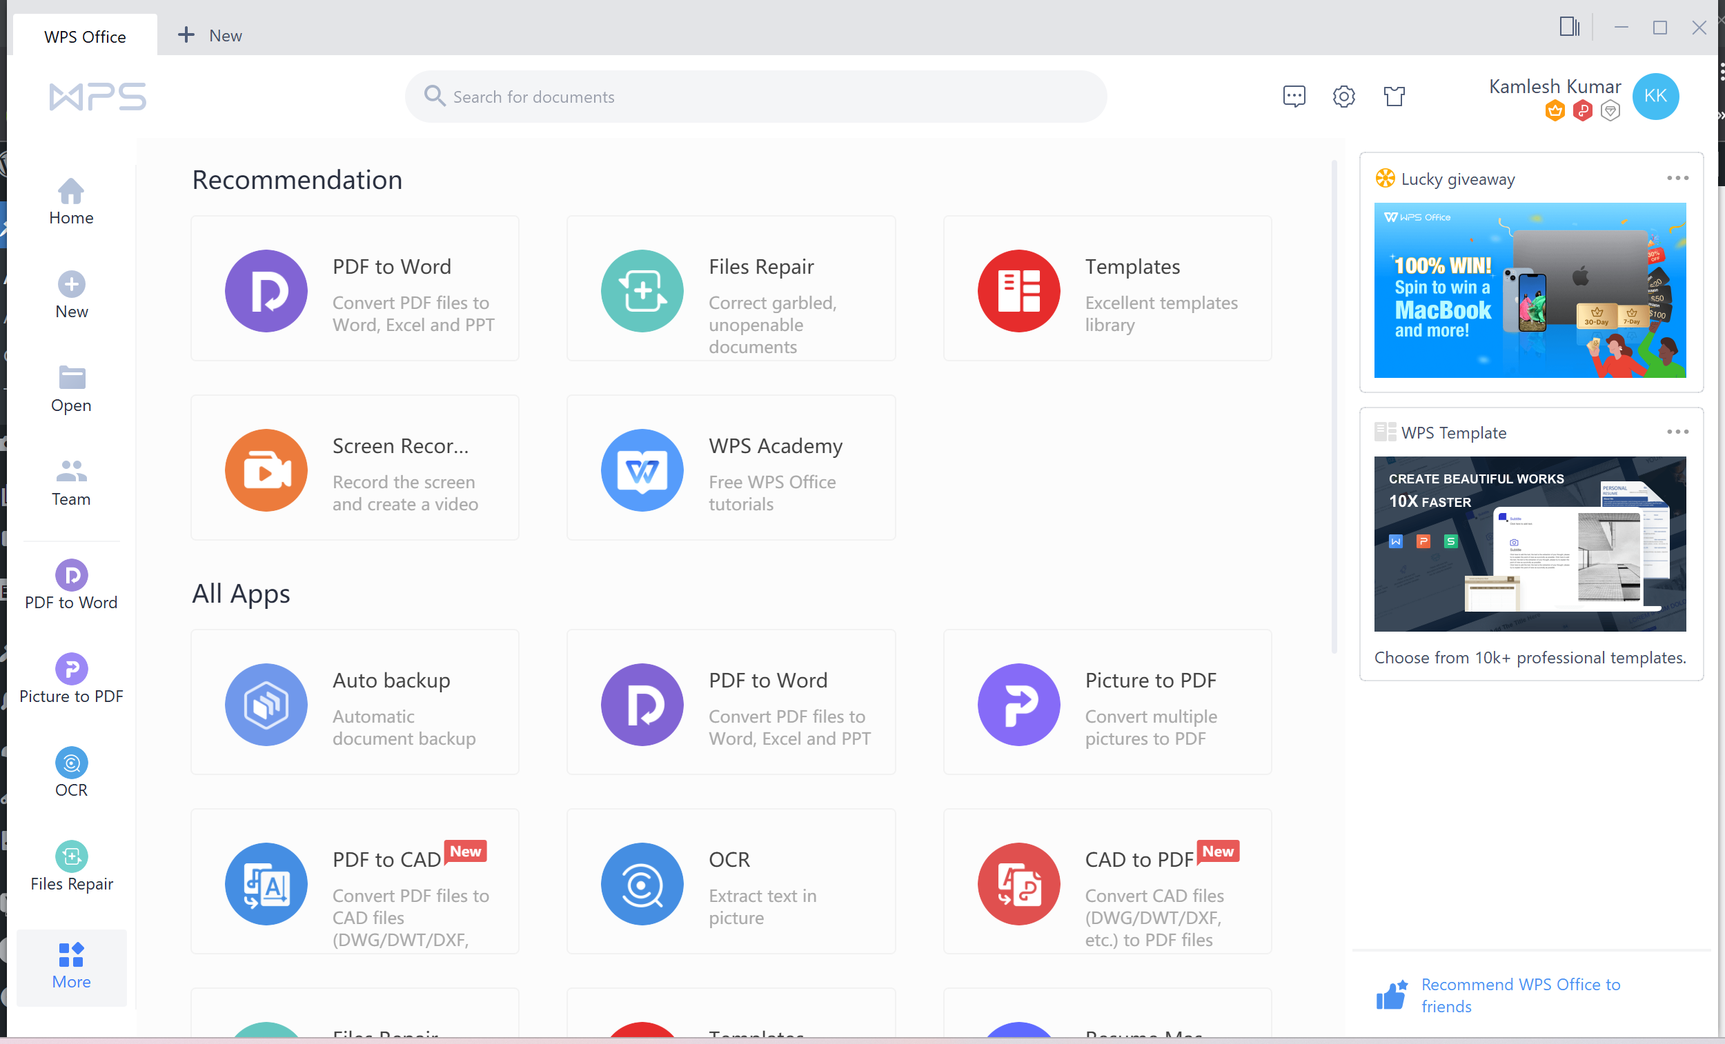Viewport: 1725px width, 1044px height.
Task: Launch PDF to Word from sidebar
Action: pyautogui.click(x=71, y=585)
